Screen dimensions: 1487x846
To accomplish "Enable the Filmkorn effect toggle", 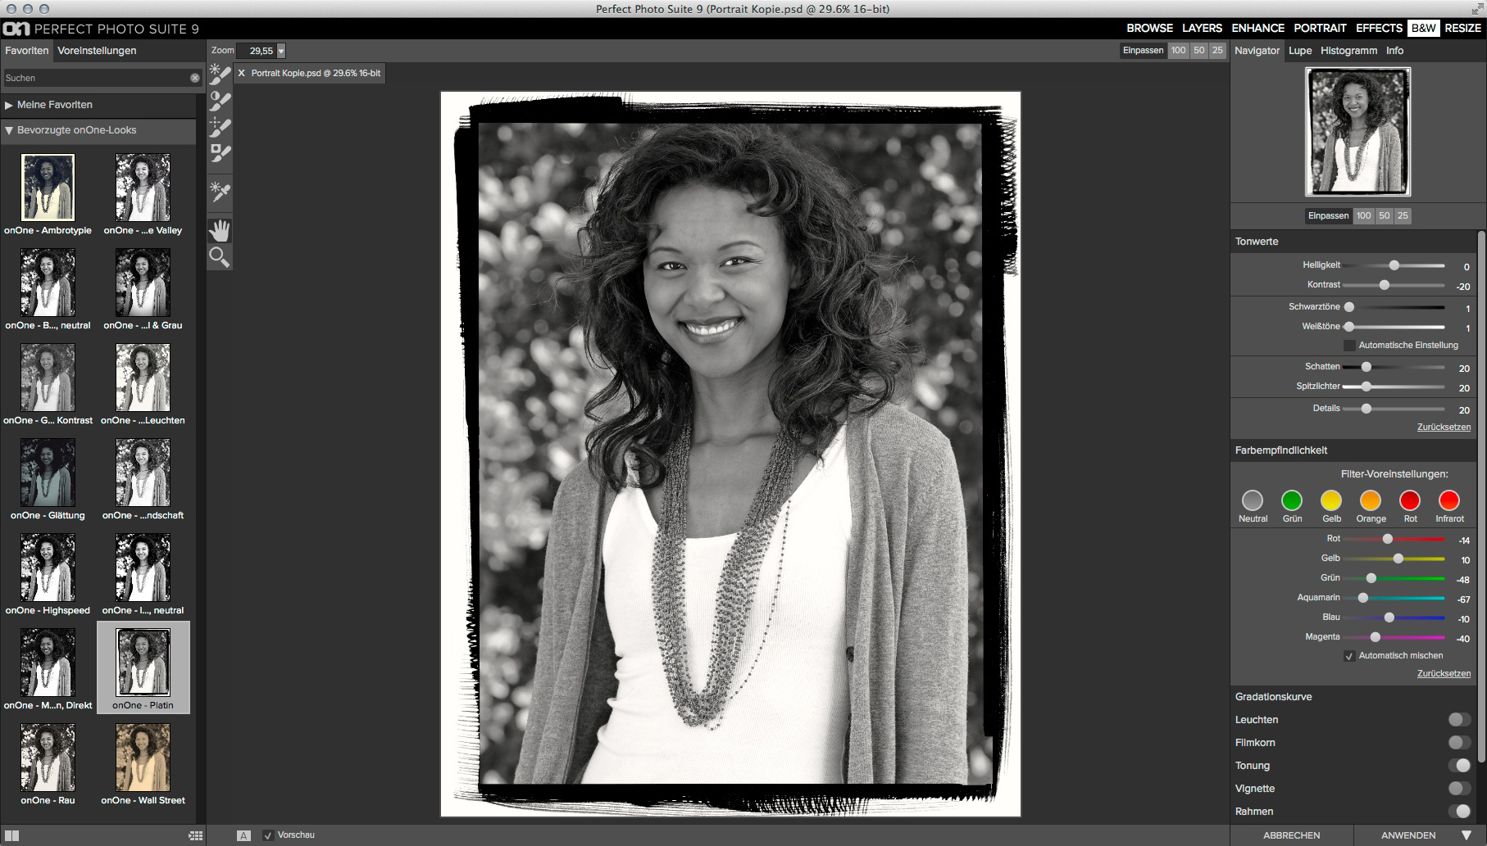I will point(1459,743).
